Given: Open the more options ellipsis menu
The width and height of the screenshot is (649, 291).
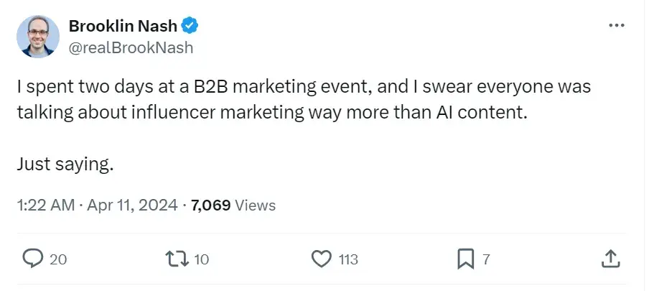Looking at the screenshot, I should point(616,25).
